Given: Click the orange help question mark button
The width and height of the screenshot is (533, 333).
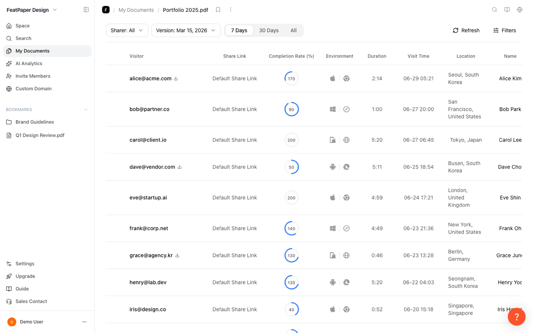Looking at the screenshot, I should (517, 317).
